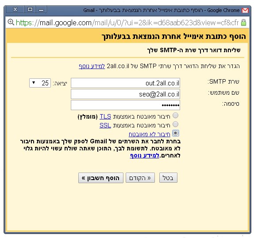Open the port 25 dropdown
This screenshot has height=238, width=254.
pos(40,83)
